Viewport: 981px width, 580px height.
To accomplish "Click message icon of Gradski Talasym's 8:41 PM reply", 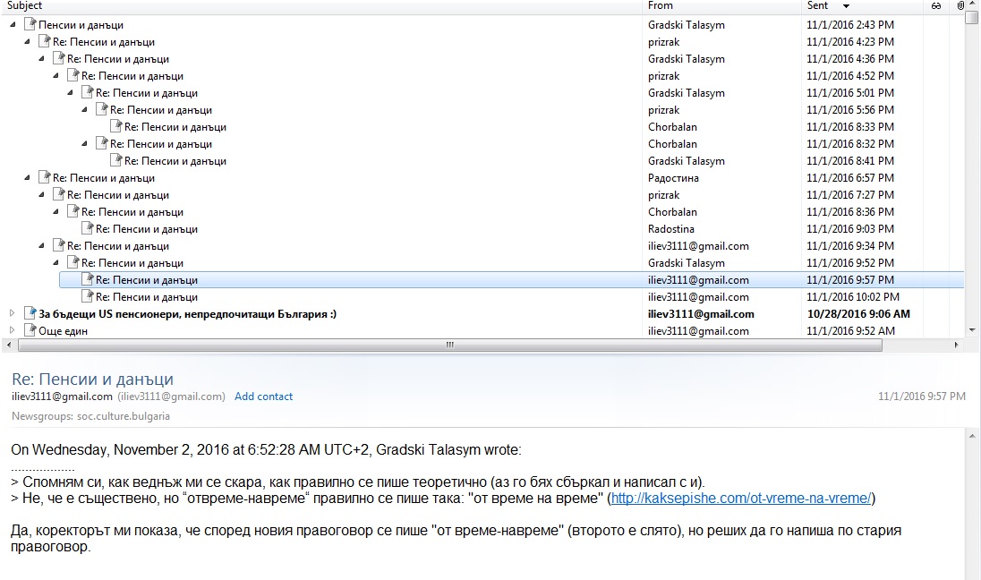I will pos(115,160).
